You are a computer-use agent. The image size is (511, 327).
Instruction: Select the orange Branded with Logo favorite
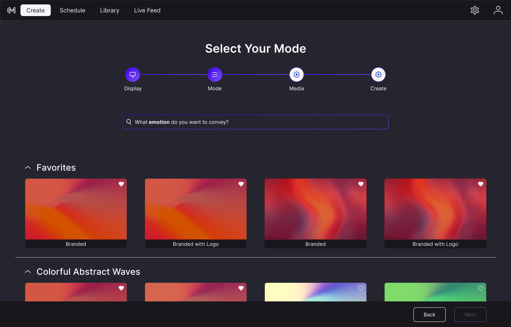[x=196, y=213]
